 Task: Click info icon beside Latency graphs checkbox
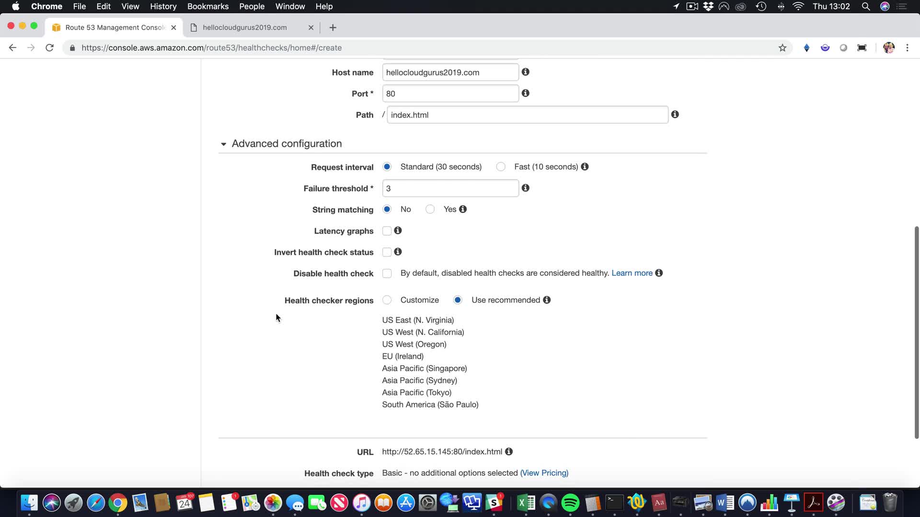(x=398, y=230)
